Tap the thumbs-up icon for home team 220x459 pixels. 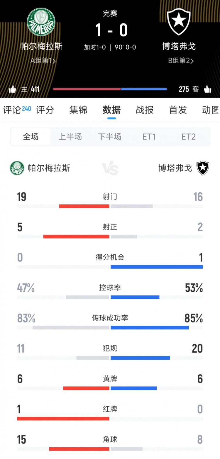click(12, 89)
